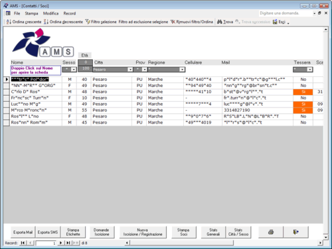Click orange Si Tessera cell in Luc**no row
The height and width of the screenshot is (249, 332).
click(x=303, y=104)
